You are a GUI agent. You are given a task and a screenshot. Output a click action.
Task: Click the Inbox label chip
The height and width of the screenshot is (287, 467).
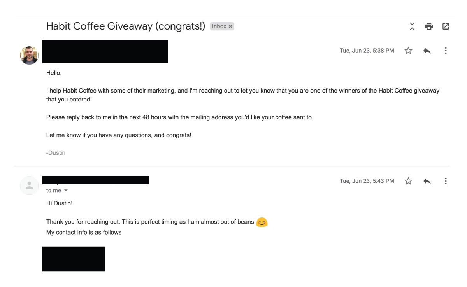coord(222,26)
